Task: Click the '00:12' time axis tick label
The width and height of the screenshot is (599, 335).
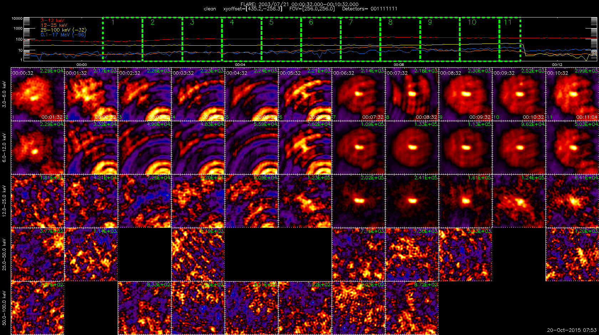Action: pos(557,65)
